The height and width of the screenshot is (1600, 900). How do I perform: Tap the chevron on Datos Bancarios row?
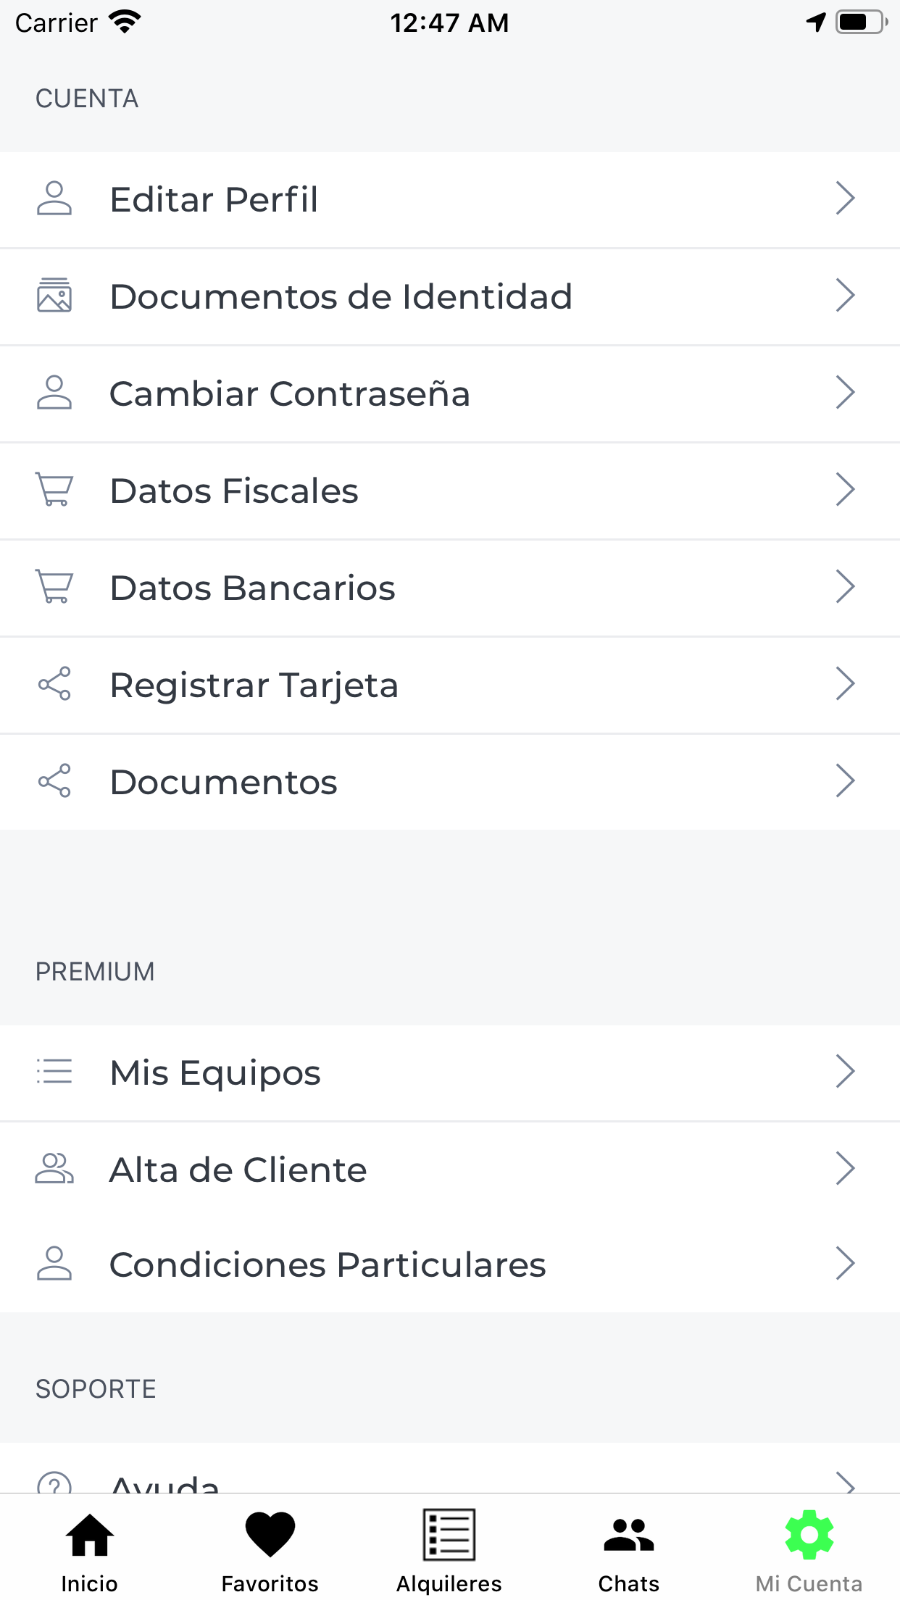[x=845, y=587]
